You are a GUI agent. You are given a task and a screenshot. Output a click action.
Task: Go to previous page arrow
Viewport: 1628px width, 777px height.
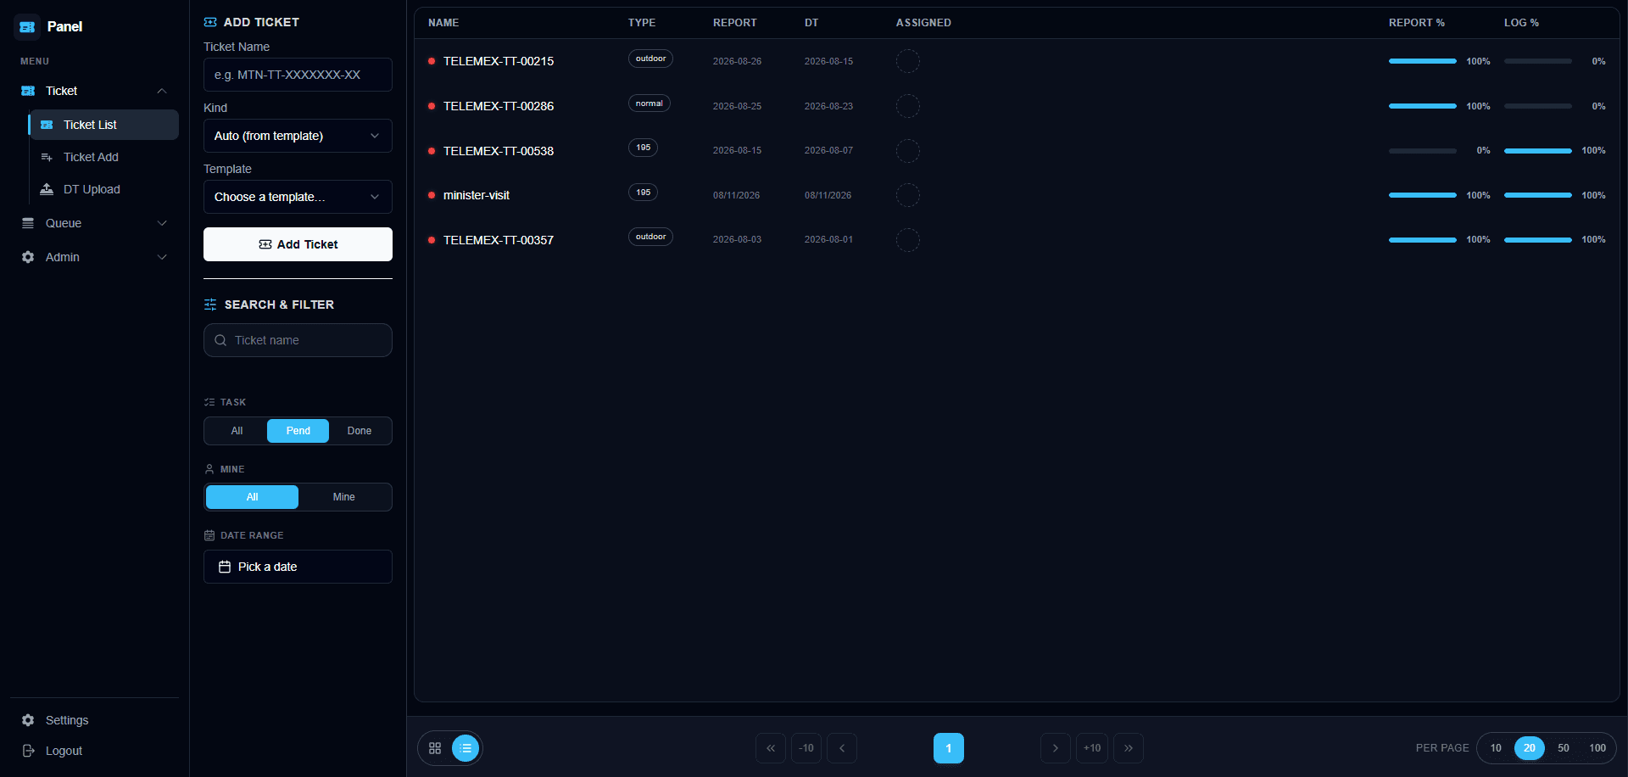(x=842, y=748)
